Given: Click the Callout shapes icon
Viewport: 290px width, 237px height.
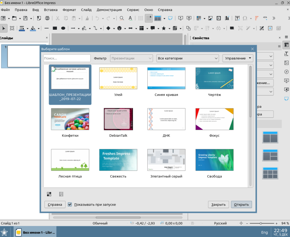Looking at the screenshot, I should 153,28.
